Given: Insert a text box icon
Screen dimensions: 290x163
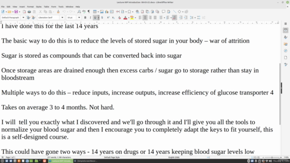Looking at the screenshot, I should (x=112, y=12).
